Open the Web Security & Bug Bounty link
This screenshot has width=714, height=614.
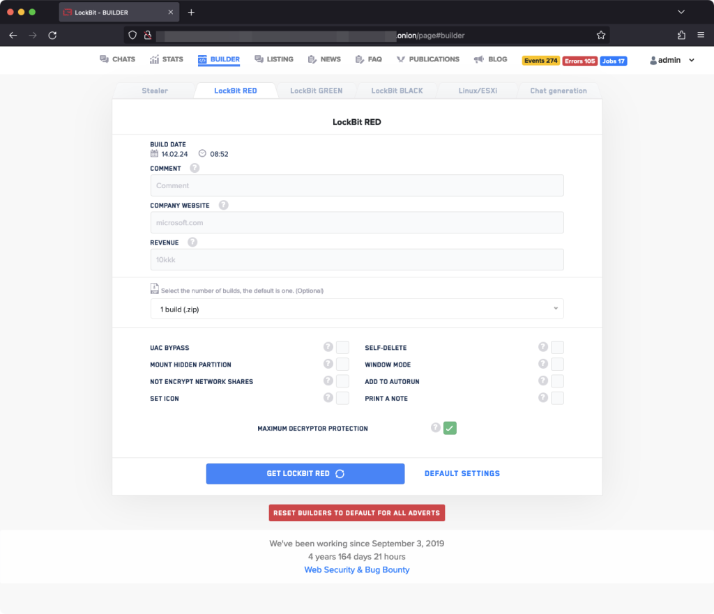click(356, 569)
